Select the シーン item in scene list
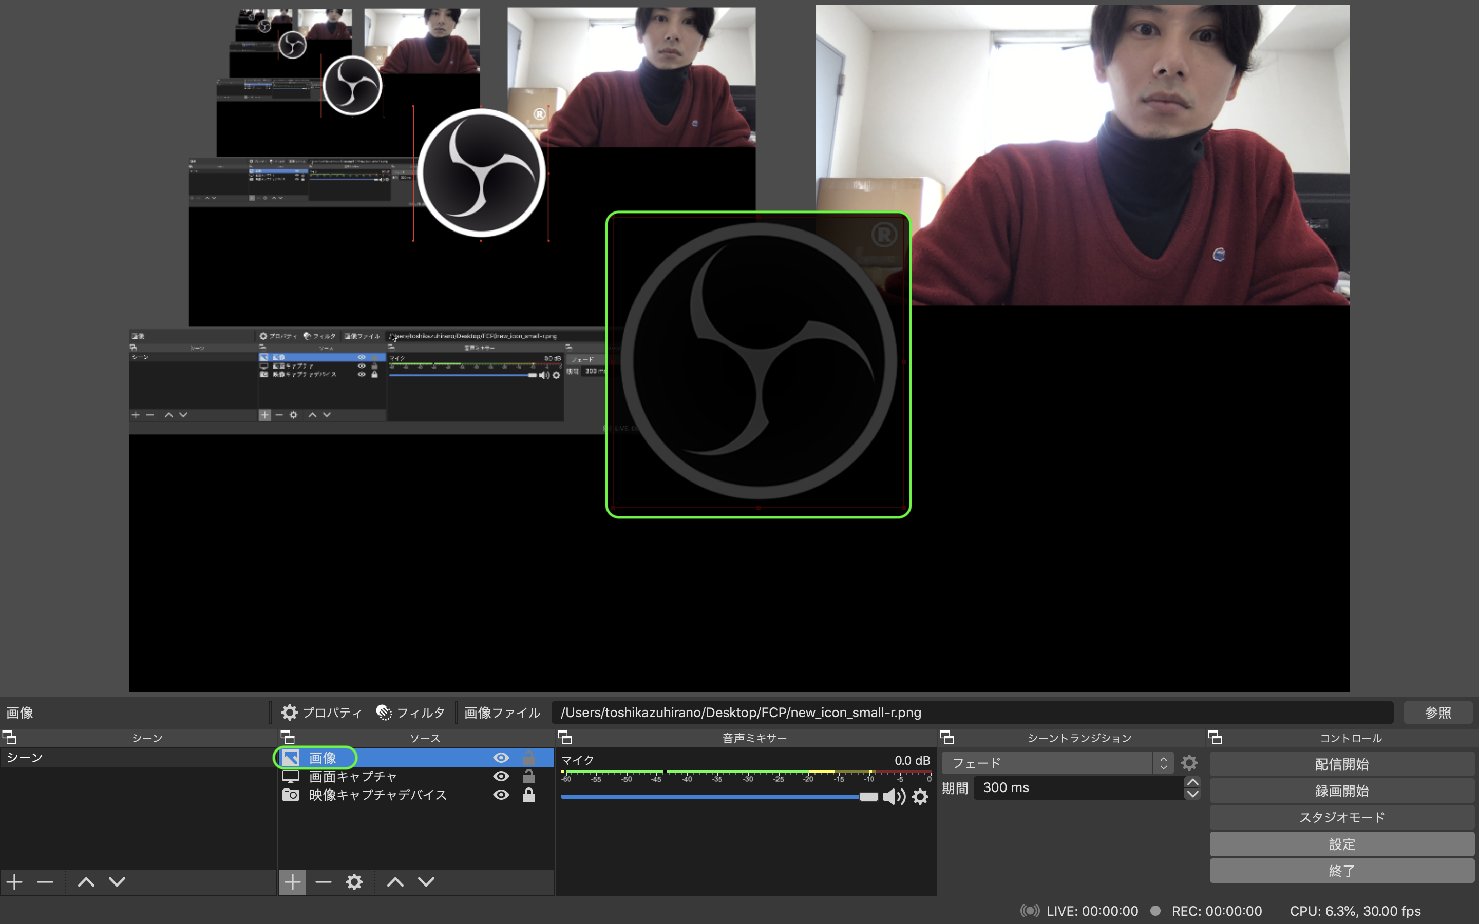1479x924 pixels. click(138, 758)
